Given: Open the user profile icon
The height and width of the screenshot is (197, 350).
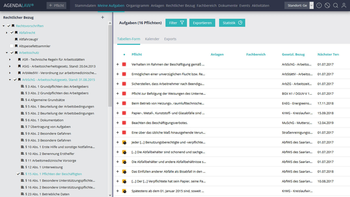Looking at the screenshot, I should point(344,5).
